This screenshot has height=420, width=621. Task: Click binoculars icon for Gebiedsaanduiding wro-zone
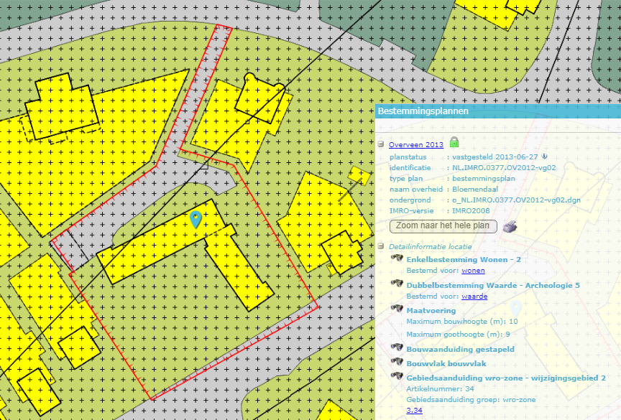(397, 376)
